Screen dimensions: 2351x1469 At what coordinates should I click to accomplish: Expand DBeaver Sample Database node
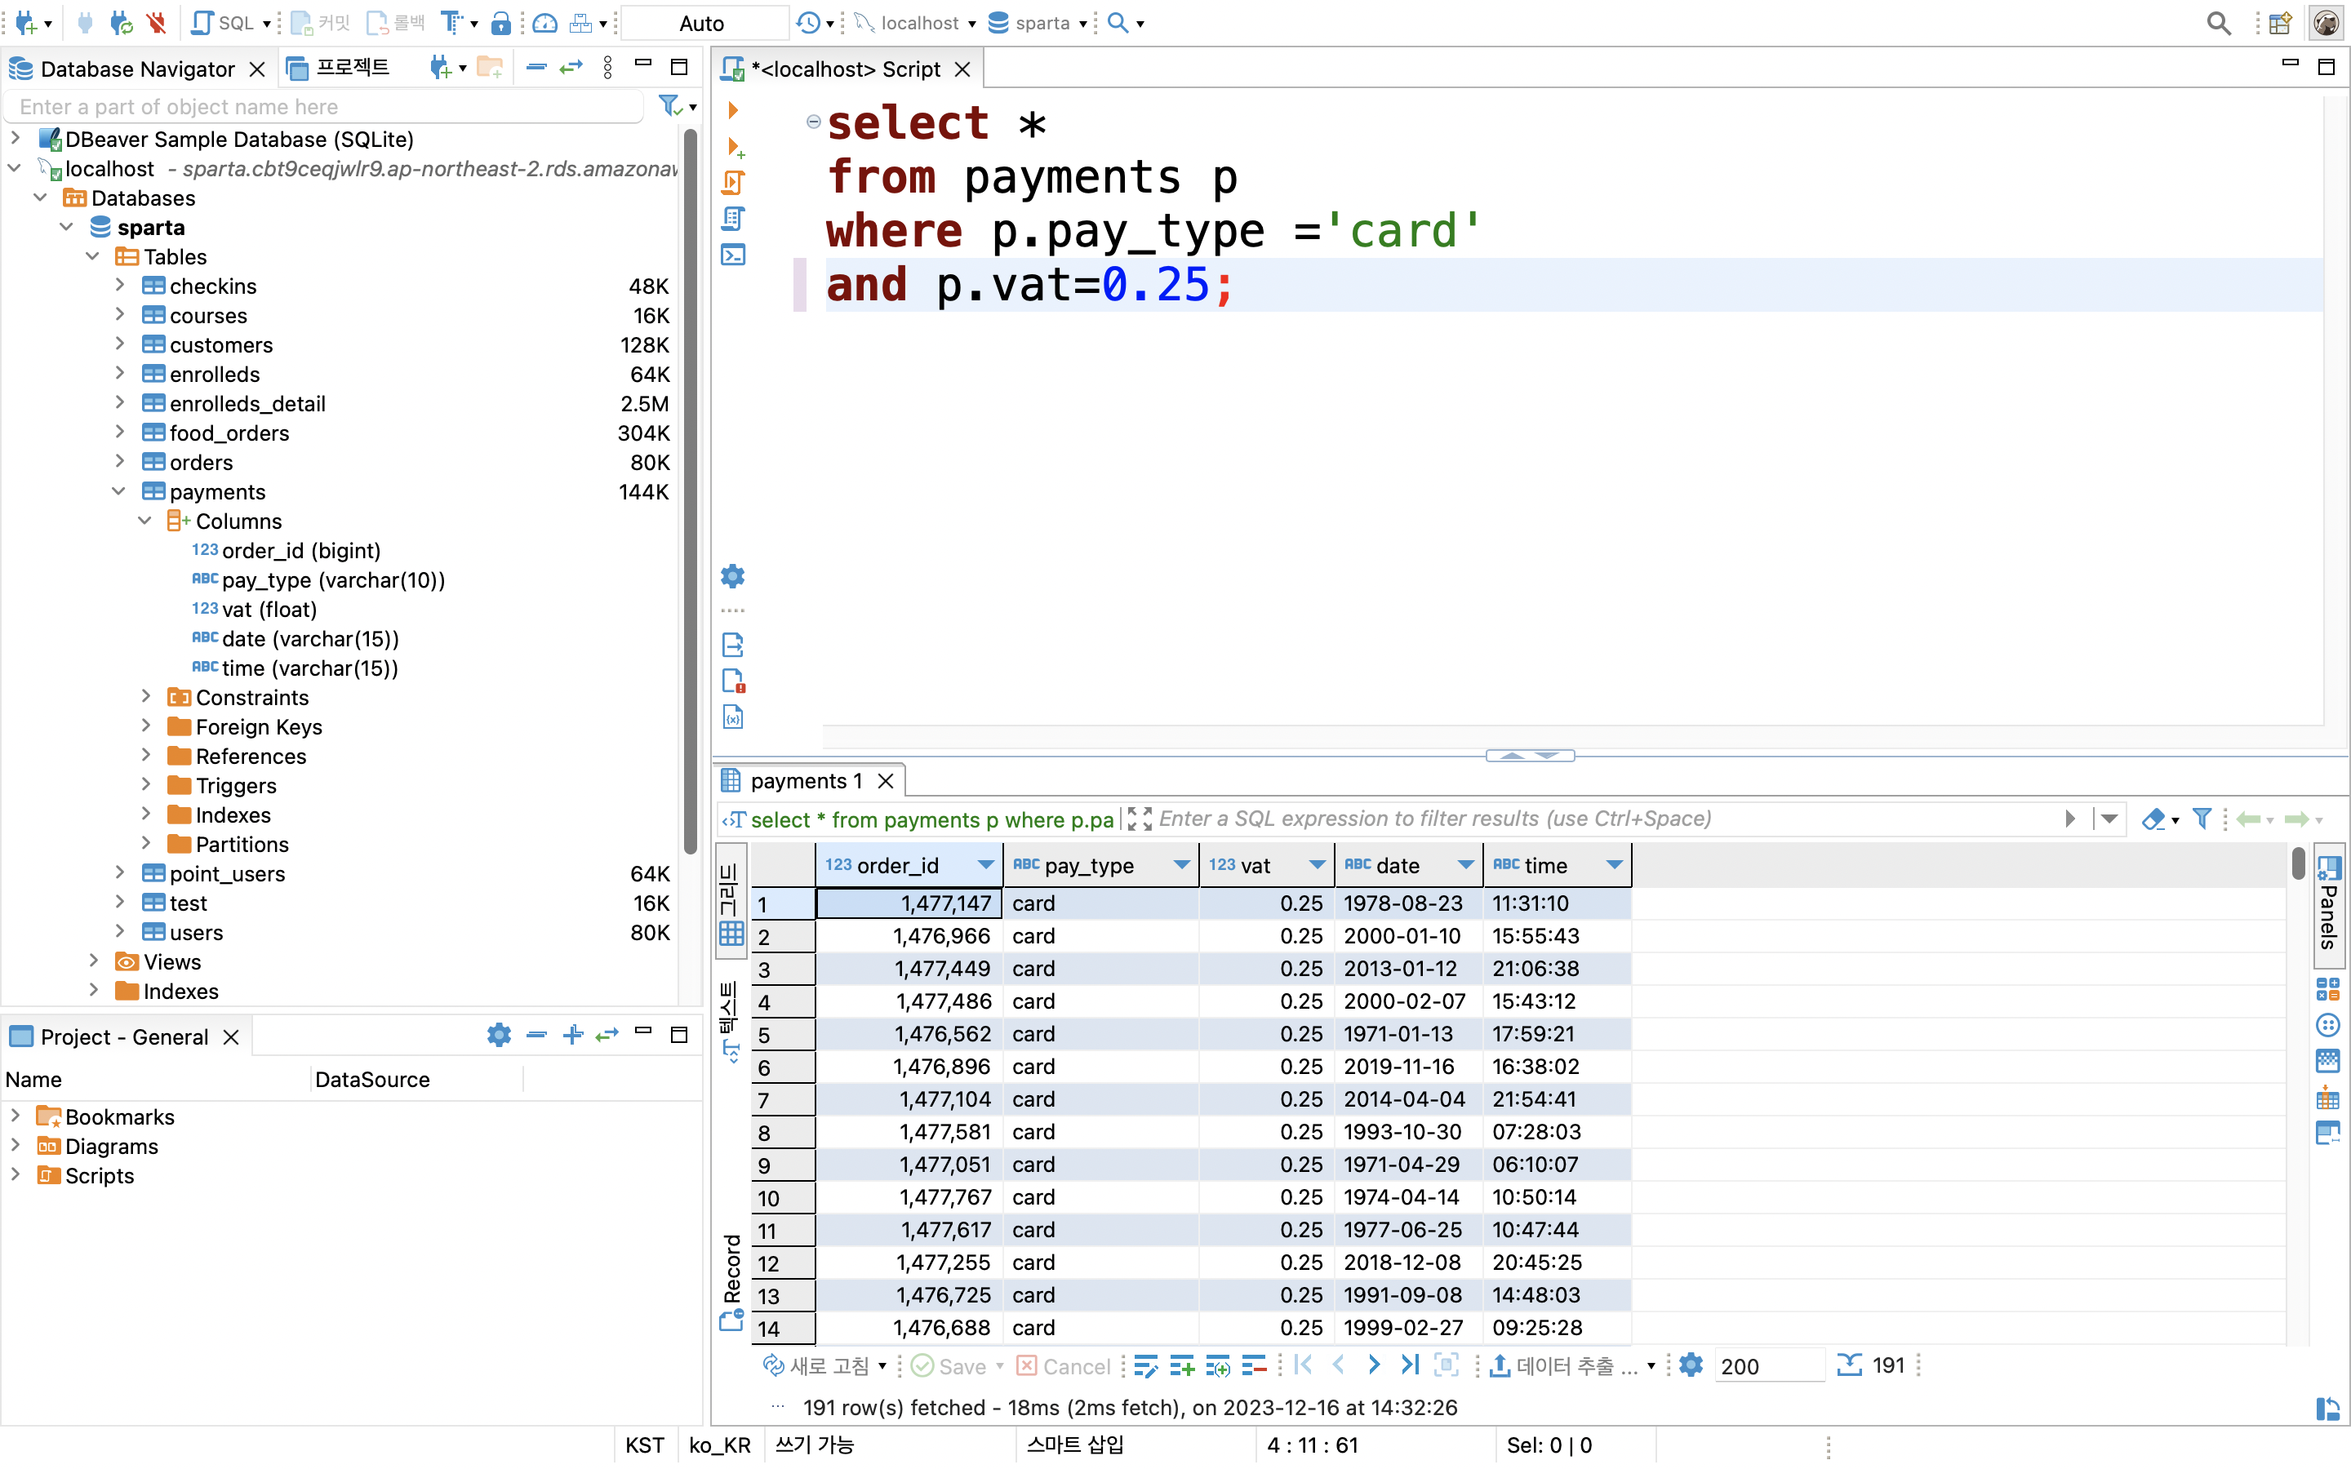coord(16,138)
